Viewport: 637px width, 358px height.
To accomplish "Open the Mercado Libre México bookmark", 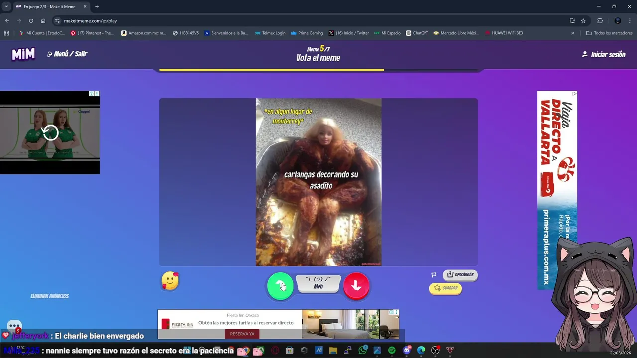I will click(456, 33).
